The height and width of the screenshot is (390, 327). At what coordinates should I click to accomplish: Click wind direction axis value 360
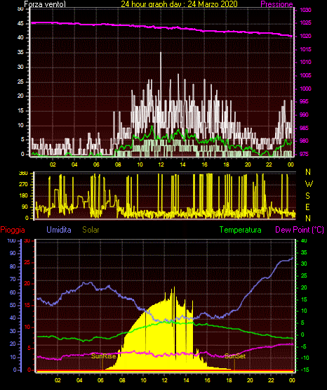24,174
